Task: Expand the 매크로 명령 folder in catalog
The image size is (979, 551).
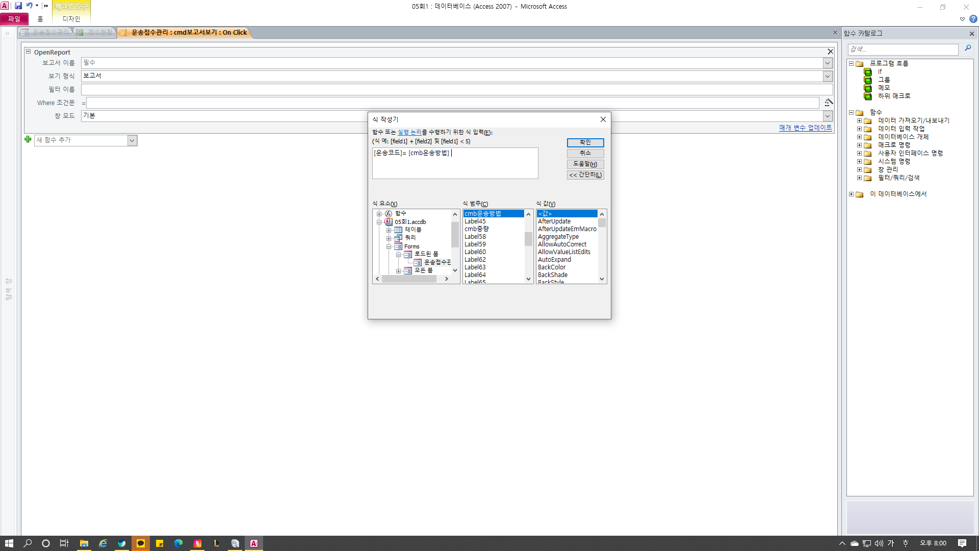Action: (859, 145)
